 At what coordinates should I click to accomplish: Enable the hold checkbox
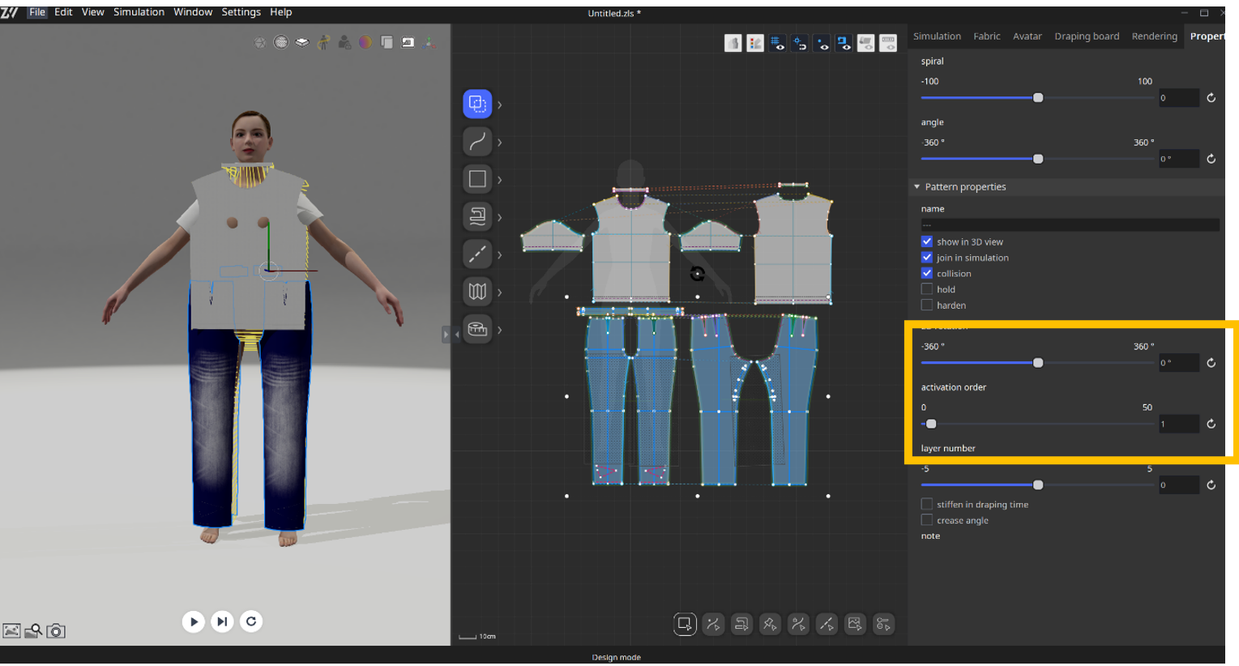(927, 289)
